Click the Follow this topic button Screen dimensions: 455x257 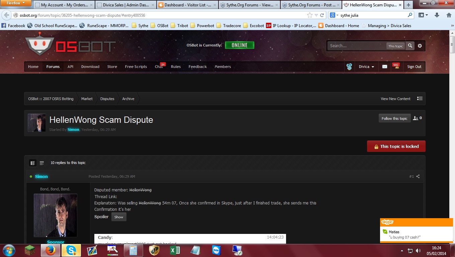395,118
